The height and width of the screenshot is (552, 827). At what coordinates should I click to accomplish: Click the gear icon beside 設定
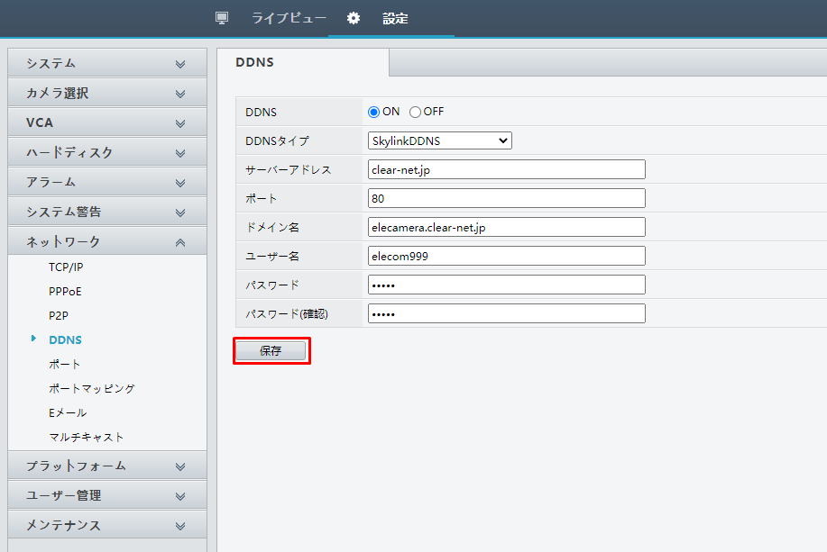click(x=354, y=18)
